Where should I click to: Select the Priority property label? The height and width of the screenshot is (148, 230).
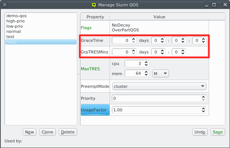click(x=88, y=98)
